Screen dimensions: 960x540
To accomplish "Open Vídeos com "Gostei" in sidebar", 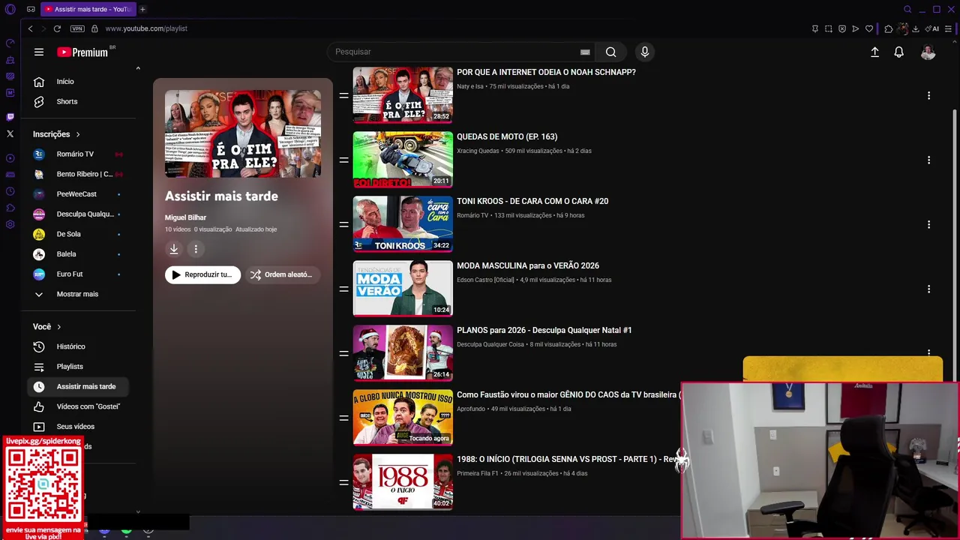I will 77,406.
